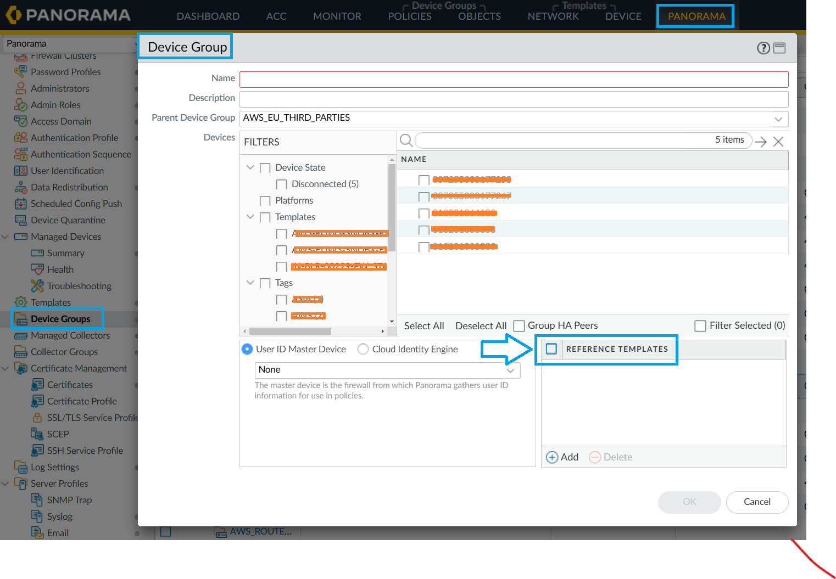
Task: Click the Managed Collectors icon
Action: 20,335
